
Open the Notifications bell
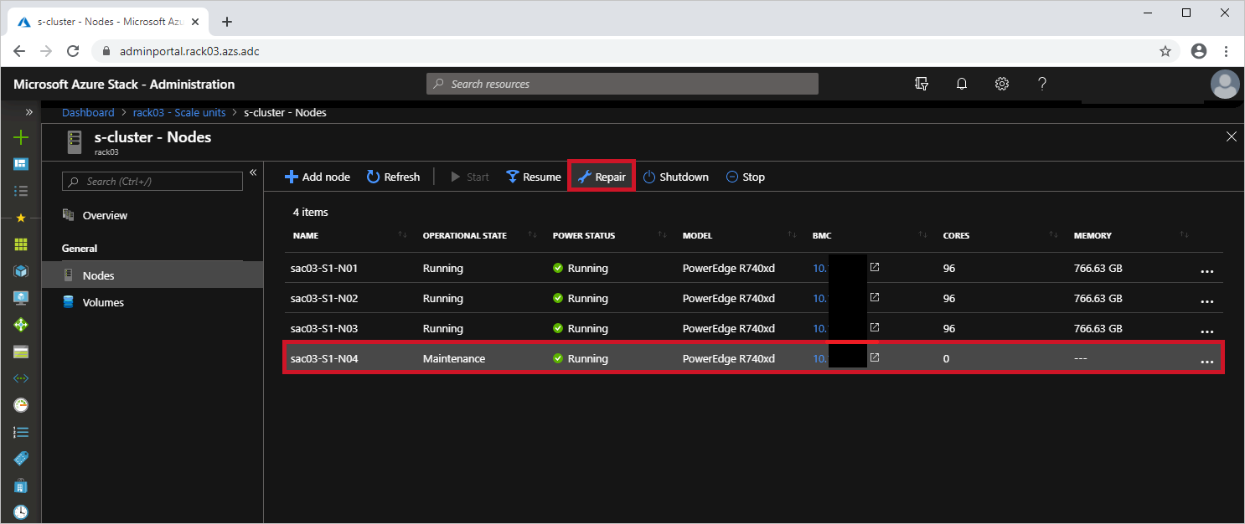point(962,84)
